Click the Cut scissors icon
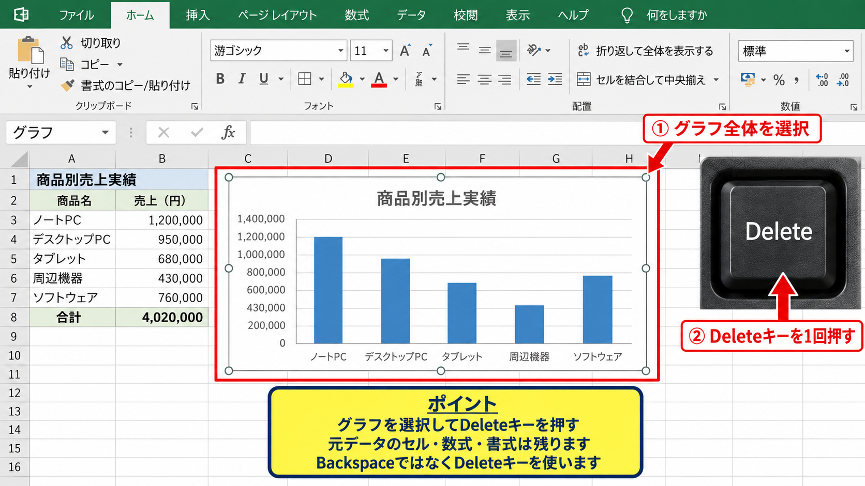This screenshot has height=486, width=865. (67, 43)
